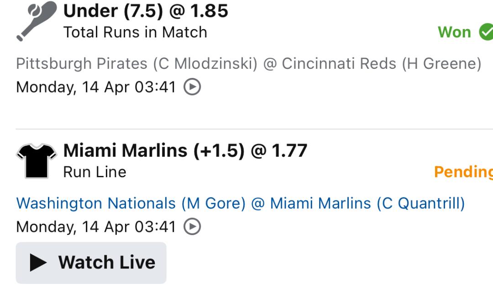This screenshot has height=293, width=493.
Task: Open the Washington Nationals @ Miami Marlins link
Action: [x=241, y=203]
